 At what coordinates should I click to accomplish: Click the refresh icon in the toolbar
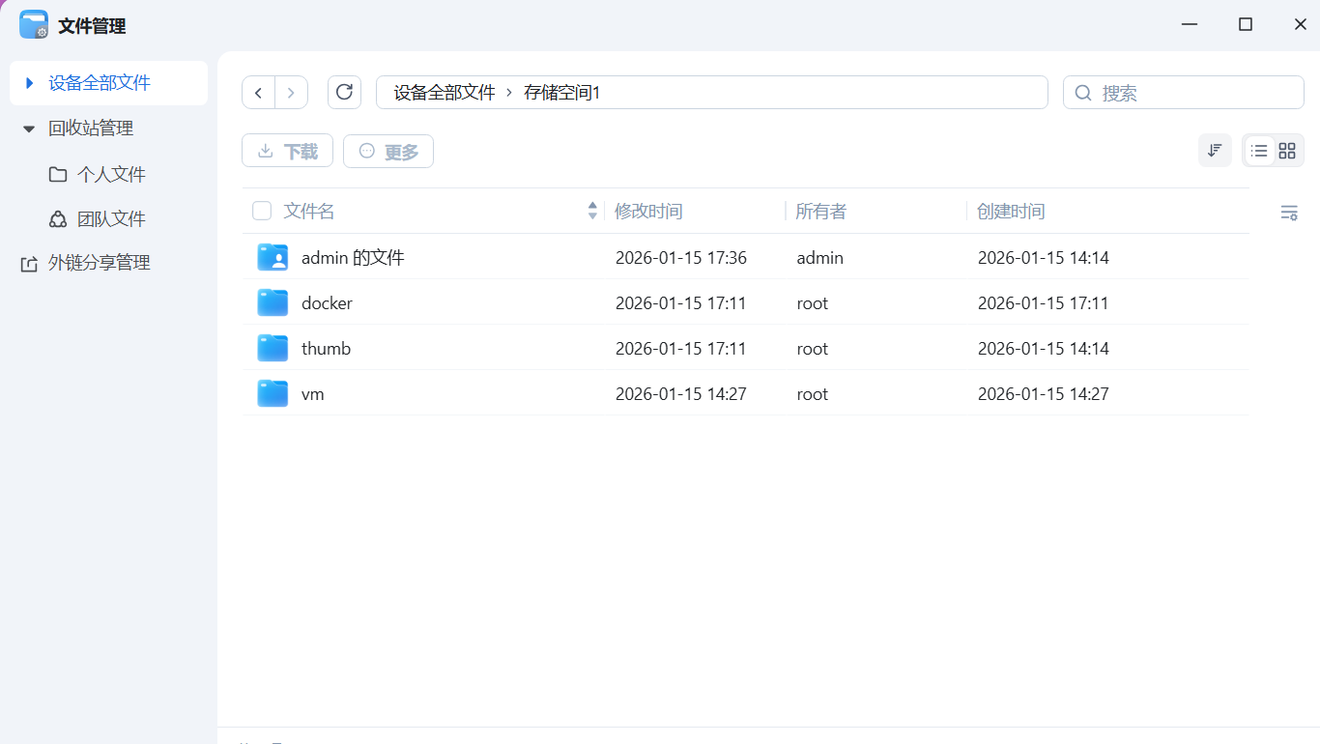coord(344,92)
